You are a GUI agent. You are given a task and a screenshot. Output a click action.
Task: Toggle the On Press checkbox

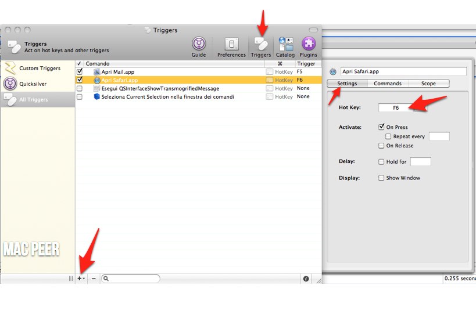[381, 127]
